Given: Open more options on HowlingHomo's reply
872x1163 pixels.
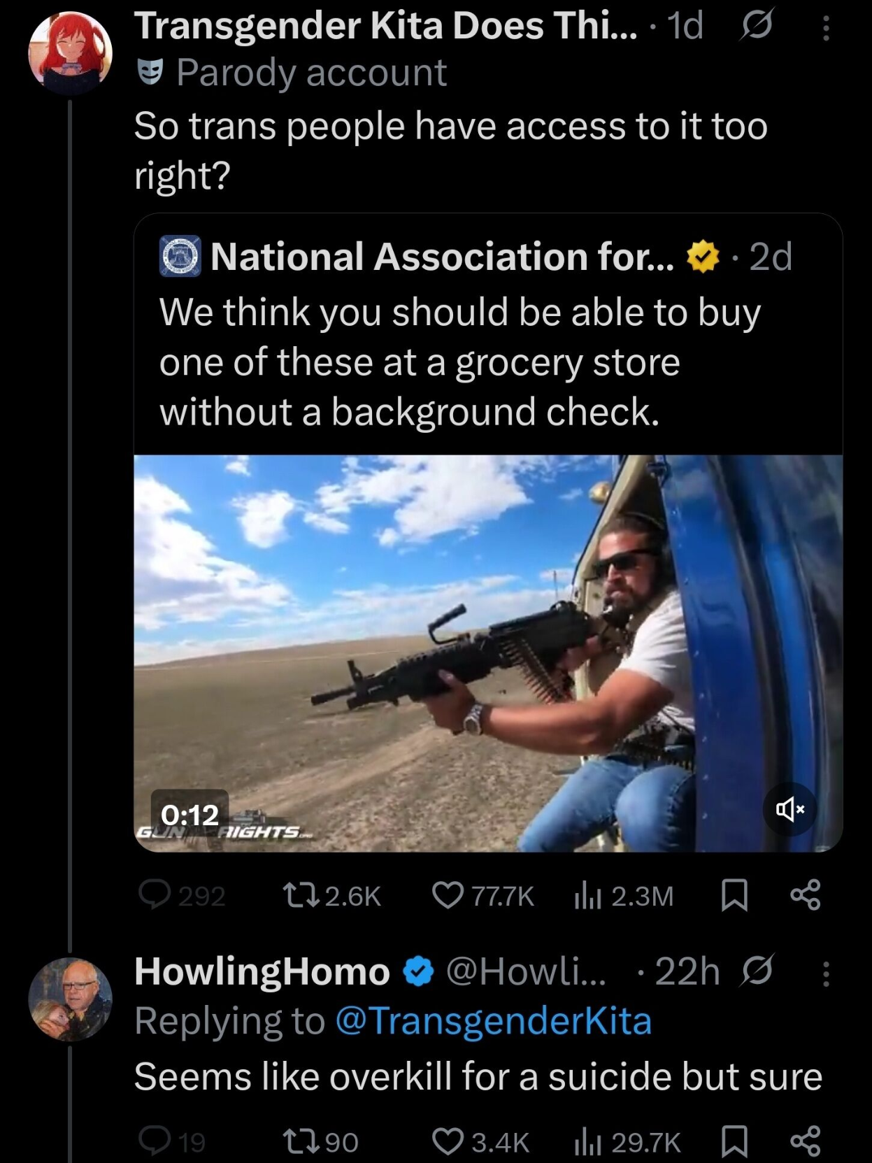Looking at the screenshot, I should (x=826, y=973).
